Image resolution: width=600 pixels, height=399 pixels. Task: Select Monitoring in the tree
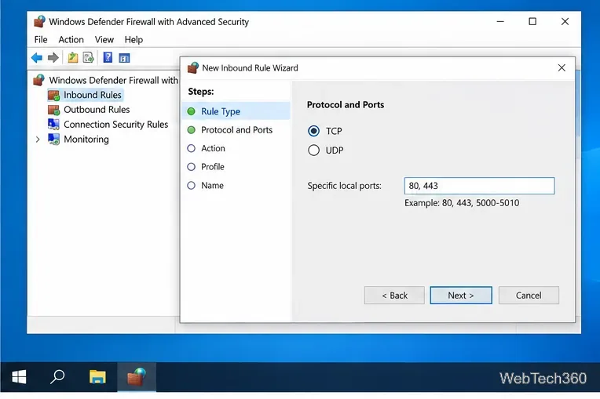86,140
